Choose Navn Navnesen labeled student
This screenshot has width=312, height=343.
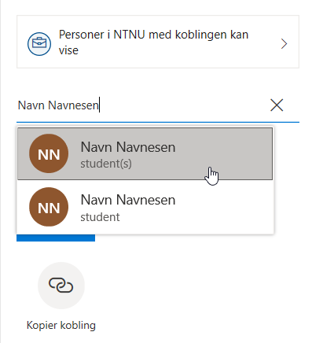(x=145, y=207)
